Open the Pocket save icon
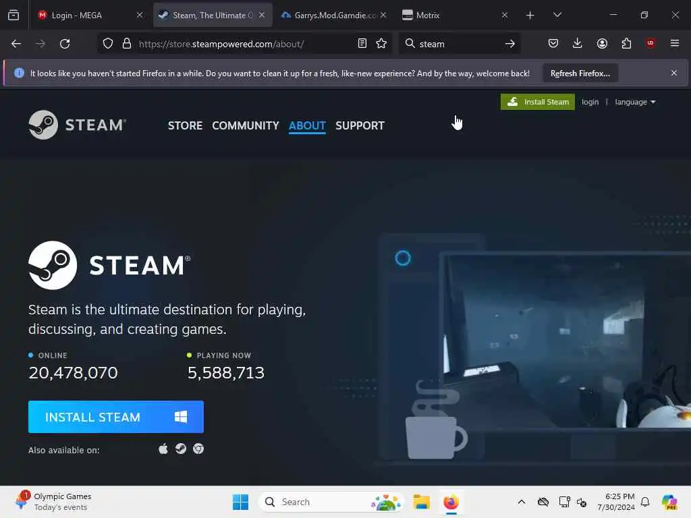 (x=553, y=43)
